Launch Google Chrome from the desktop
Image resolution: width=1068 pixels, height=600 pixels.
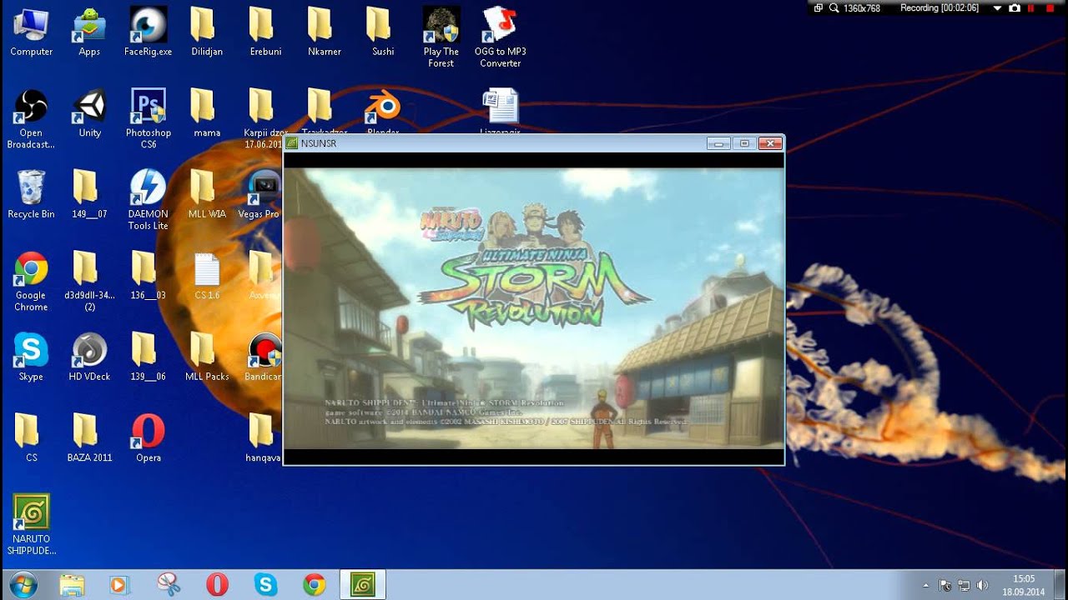(x=31, y=282)
